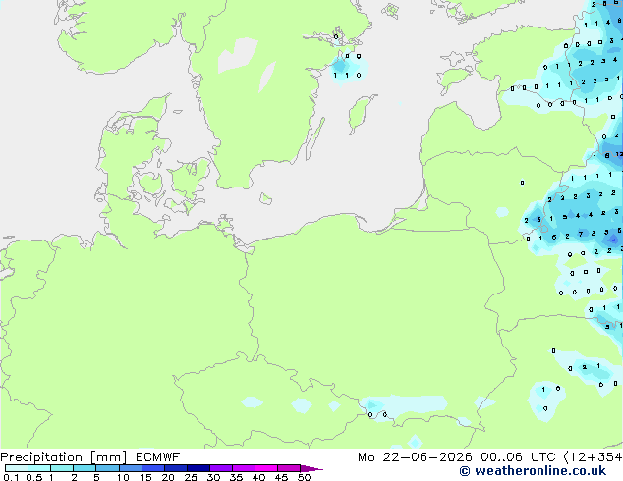
Task: Click the '0.5' legend scale label
Action: tap(34, 477)
